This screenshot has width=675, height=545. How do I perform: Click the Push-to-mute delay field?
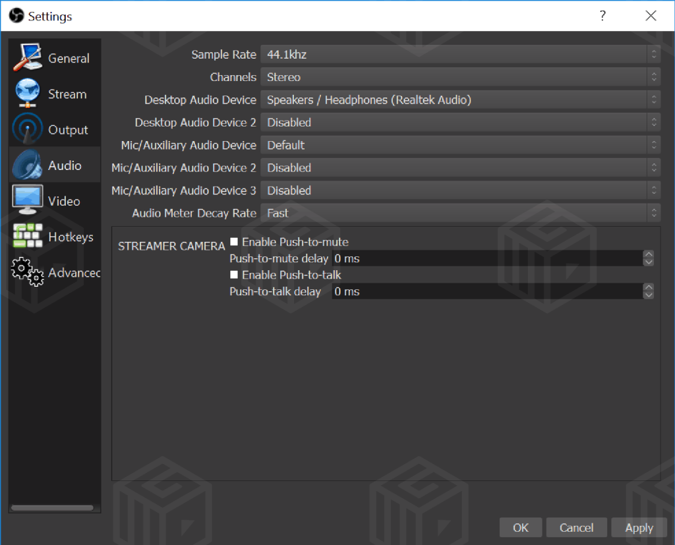487,258
